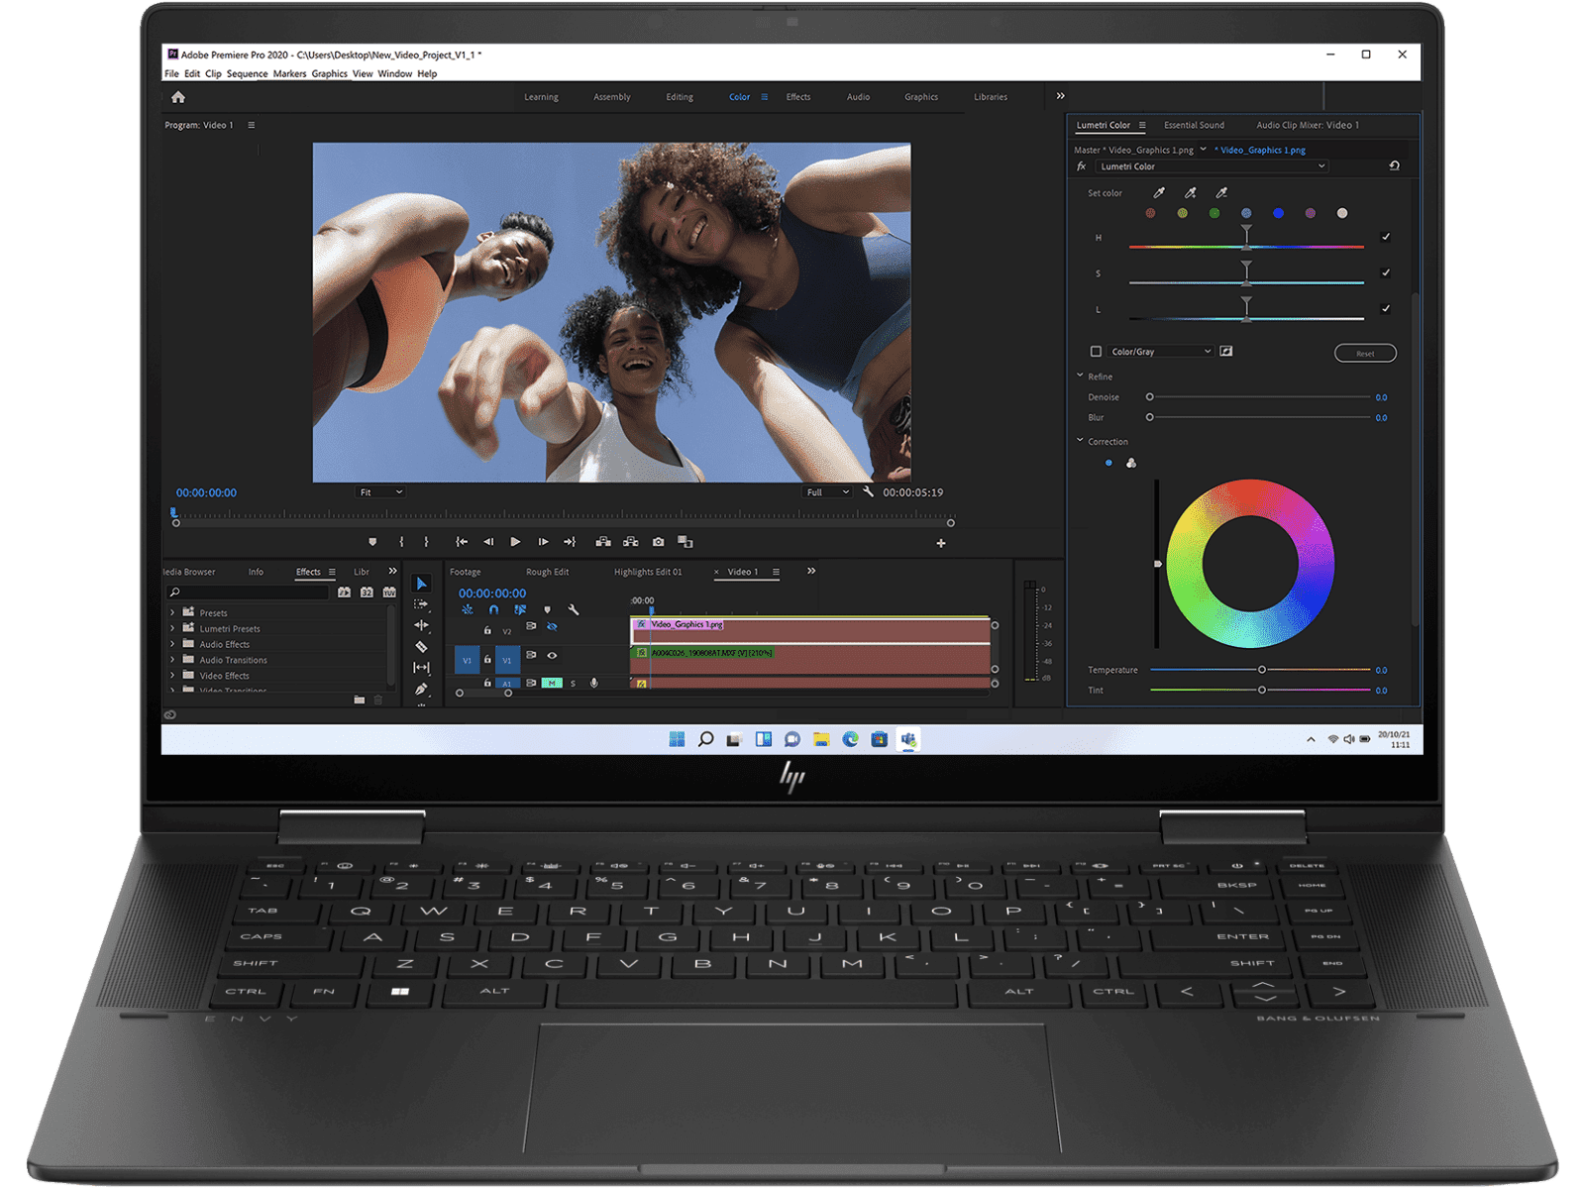
Task: Click Go to In point button
Action: pos(461,542)
